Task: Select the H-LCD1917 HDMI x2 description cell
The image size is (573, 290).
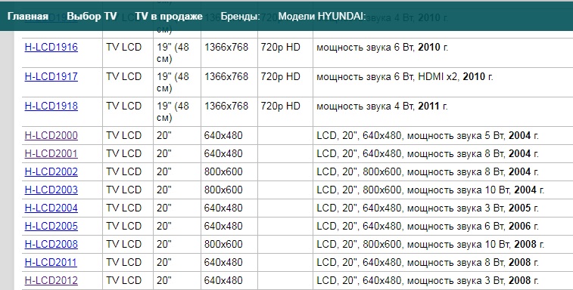Action: pyautogui.click(x=443, y=82)
